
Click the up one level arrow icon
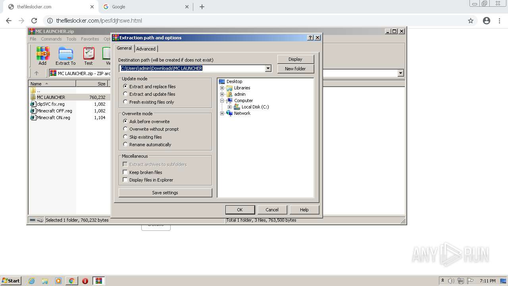(37, 73)
